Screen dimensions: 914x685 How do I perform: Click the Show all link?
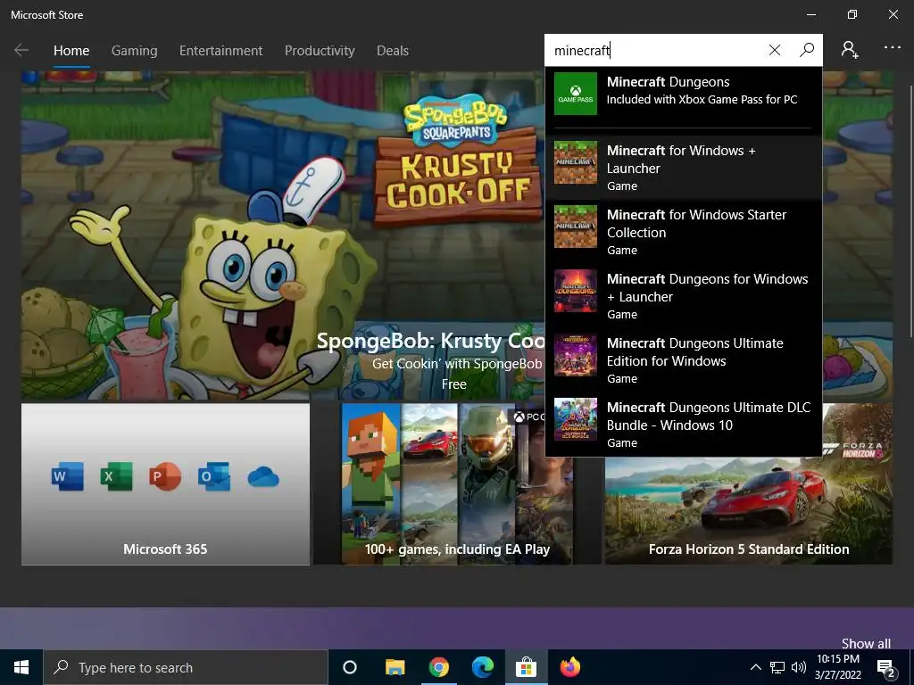point(866,643)
